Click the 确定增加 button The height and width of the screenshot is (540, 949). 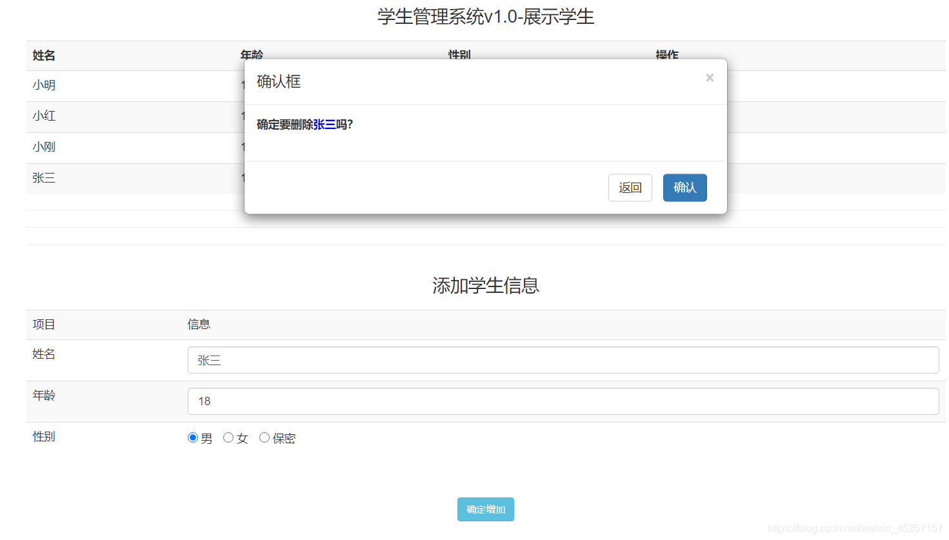tap(486, 509)
